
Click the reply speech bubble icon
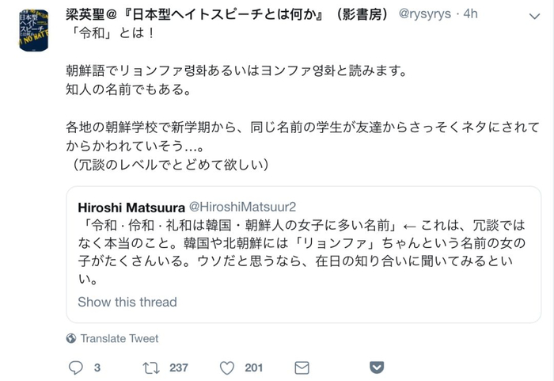coord(77,368)
